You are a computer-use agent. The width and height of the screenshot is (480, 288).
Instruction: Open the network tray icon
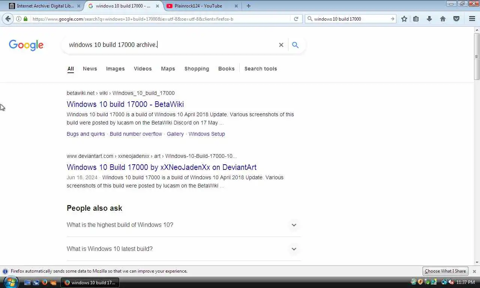click(x=444, y=282)
